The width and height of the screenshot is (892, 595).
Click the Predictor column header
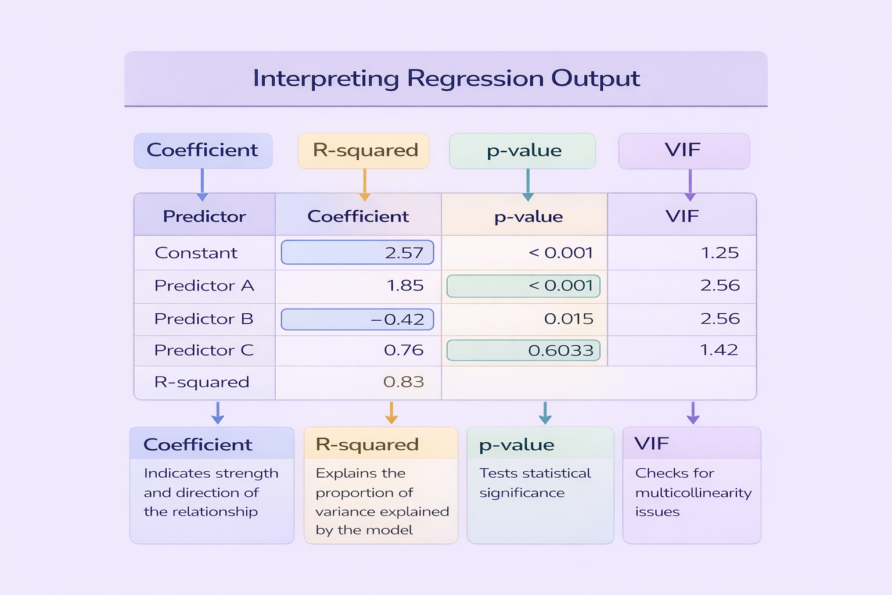204,216
